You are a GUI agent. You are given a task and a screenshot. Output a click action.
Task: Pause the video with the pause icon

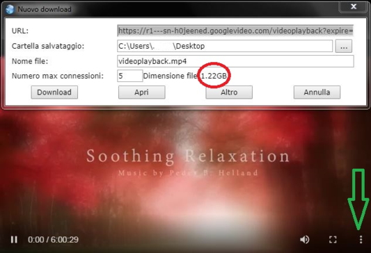(14, 240)
